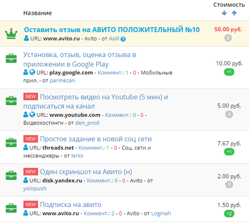
Task: Open Коммент. link in Подписка на авито row
Action: [97, 213]
